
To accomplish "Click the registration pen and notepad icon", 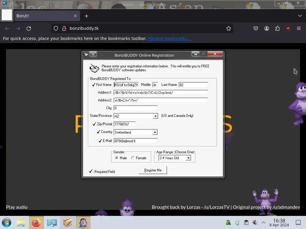I will pos(94,68).
